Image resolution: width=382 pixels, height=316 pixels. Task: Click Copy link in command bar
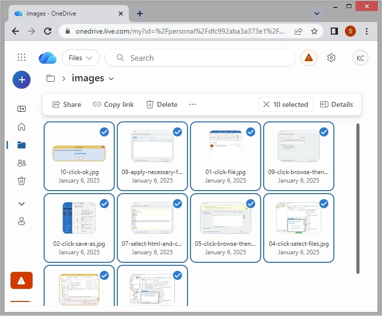[113, 104]
